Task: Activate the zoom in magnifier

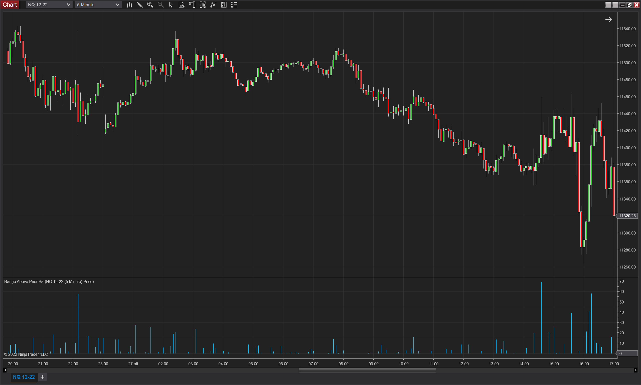Action: point(150,5)
